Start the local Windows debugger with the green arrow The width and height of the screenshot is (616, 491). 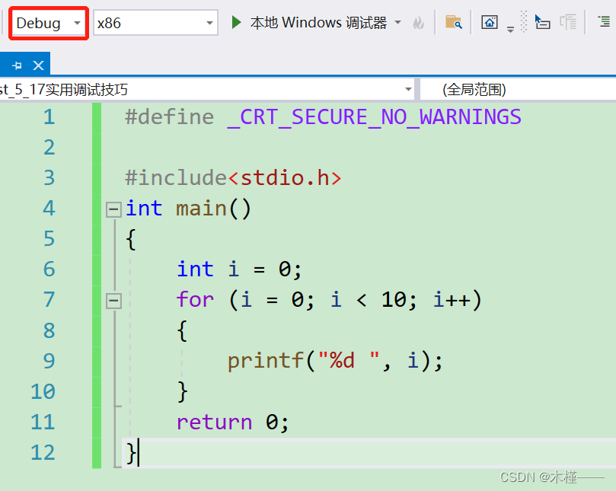point(236,22)
